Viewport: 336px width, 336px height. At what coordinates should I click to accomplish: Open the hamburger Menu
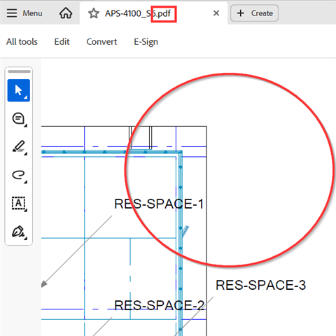[24, 13]
